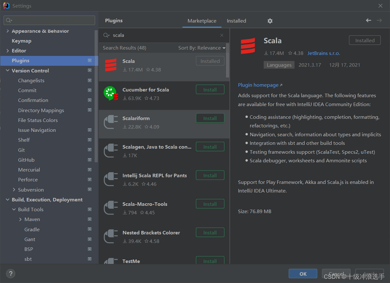Click the Cucumber for Scala plugin icon
390x283 pixels.
tap(111, 94)
